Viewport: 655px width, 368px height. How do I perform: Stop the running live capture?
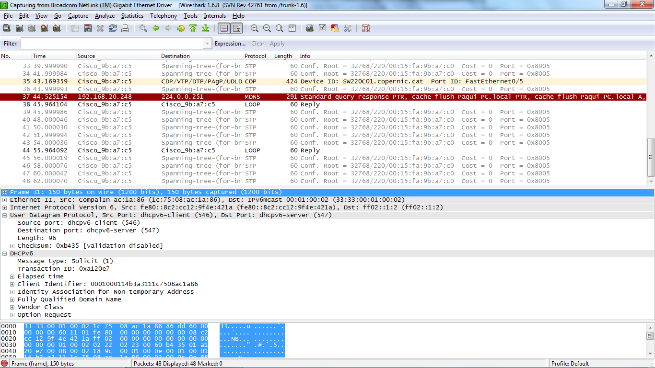click(44, 28)
